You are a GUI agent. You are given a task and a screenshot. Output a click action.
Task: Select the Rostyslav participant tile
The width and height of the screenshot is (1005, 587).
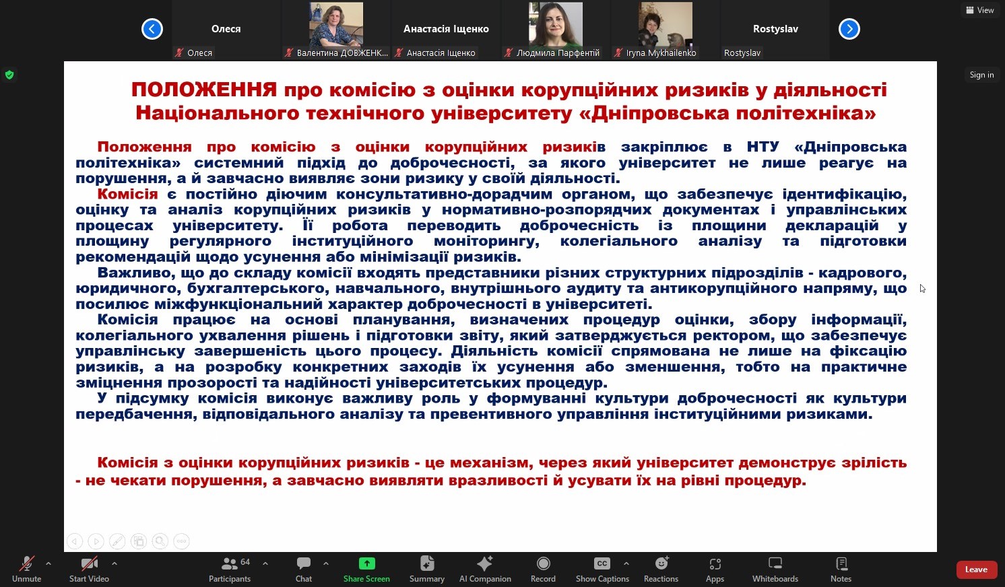[775, 30]
